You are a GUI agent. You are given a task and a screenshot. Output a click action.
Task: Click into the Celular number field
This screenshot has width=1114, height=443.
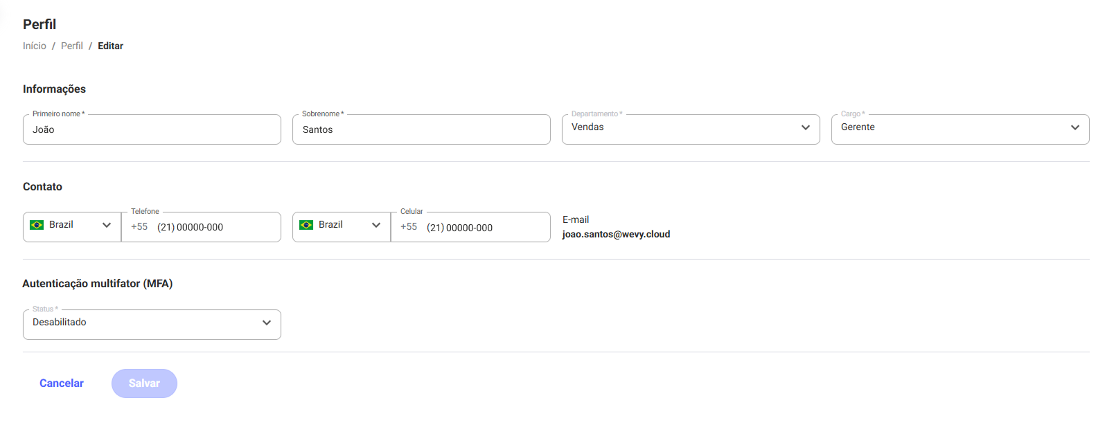(x=470, y=227)
